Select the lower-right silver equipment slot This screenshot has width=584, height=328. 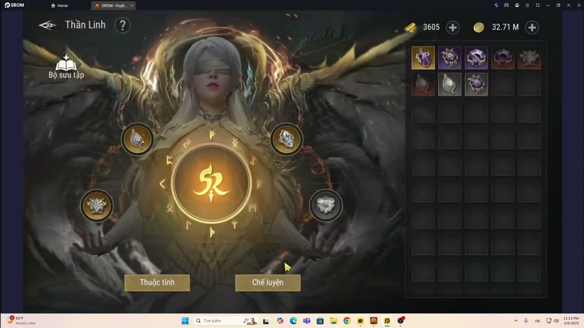[326, 205]
